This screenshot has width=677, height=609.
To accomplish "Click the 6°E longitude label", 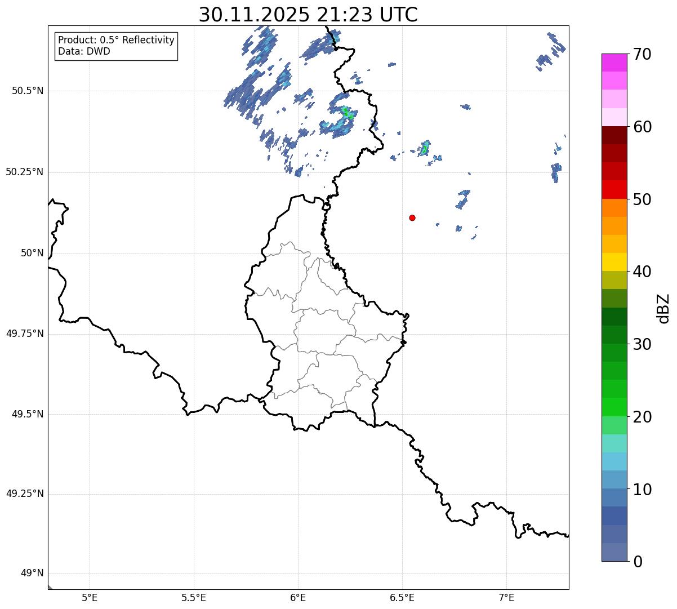I will coord(298,597).
